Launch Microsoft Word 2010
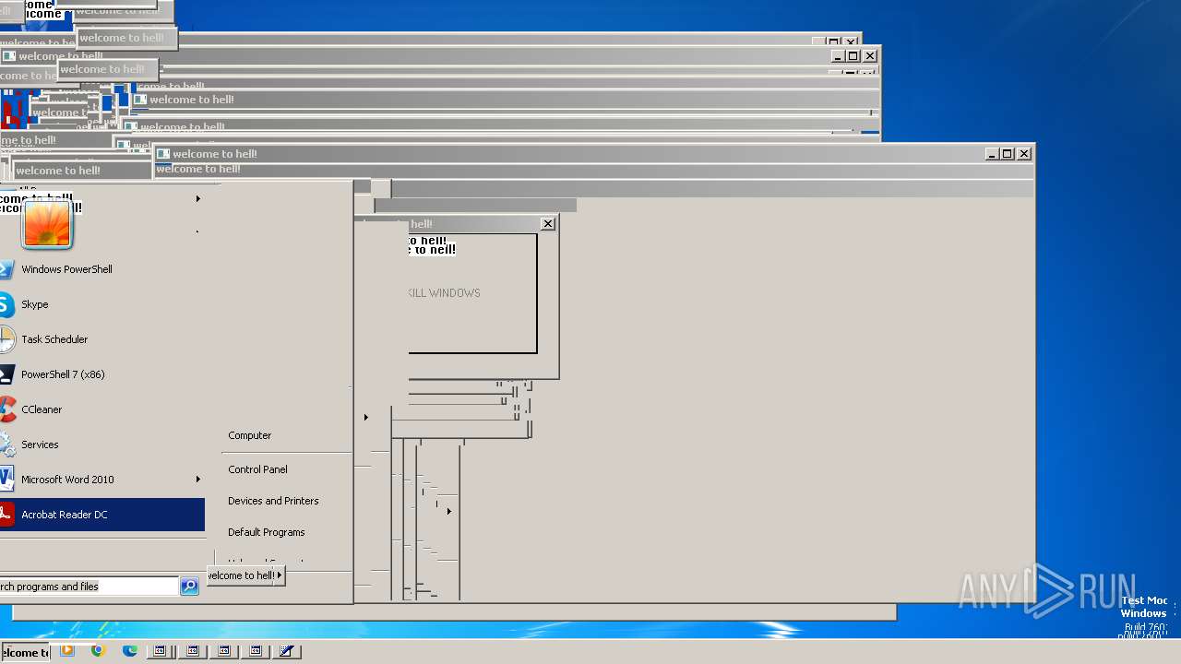 (x=101, y=480)
